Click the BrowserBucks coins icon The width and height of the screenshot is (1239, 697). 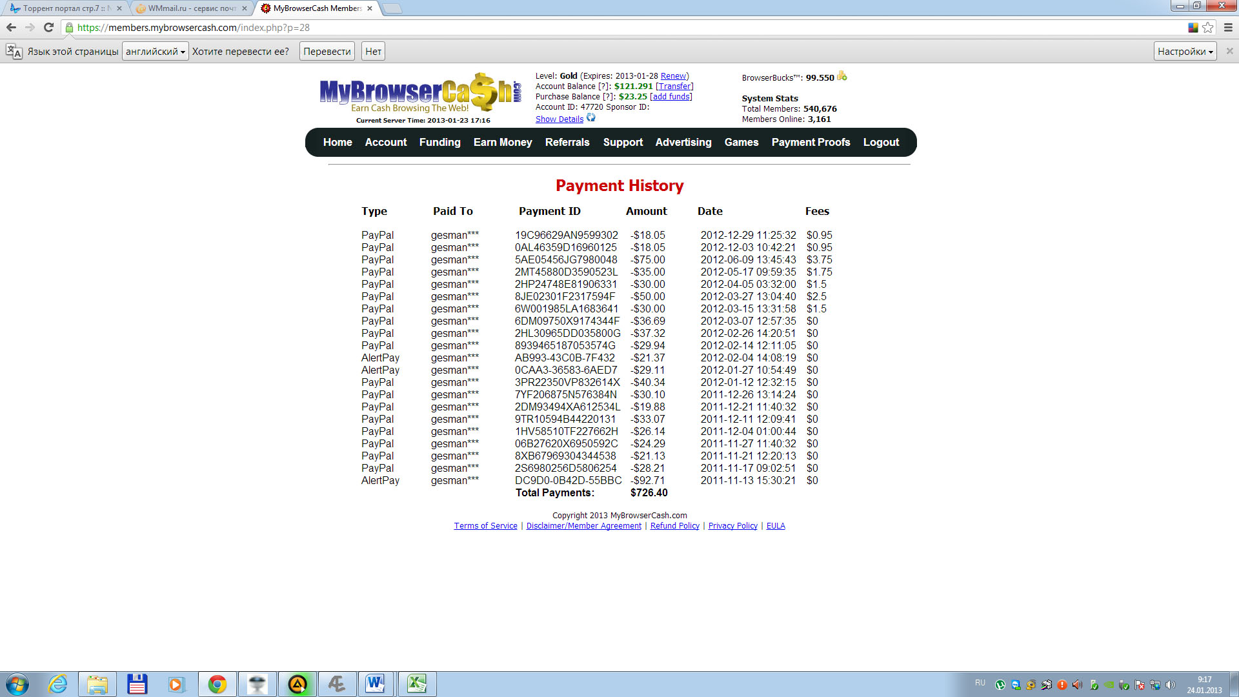[x=842, y=76]
